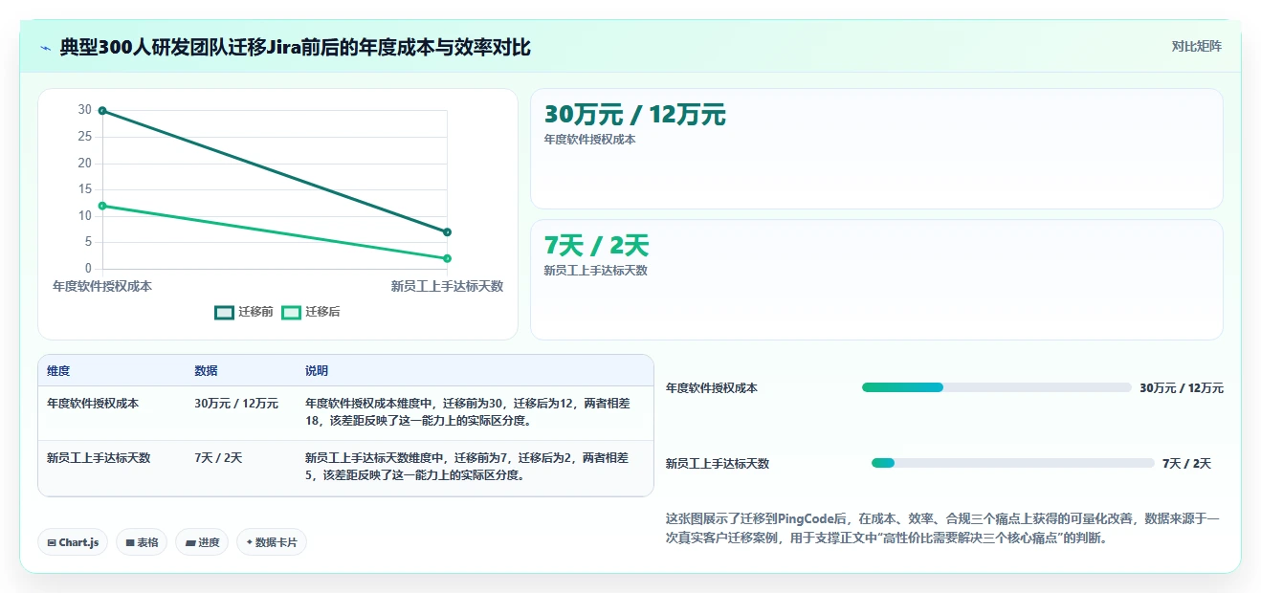This screenshot has height=593, width=1261.
Task: Click the summary paragraph mentioning PingCode
Action: point(943,528)
